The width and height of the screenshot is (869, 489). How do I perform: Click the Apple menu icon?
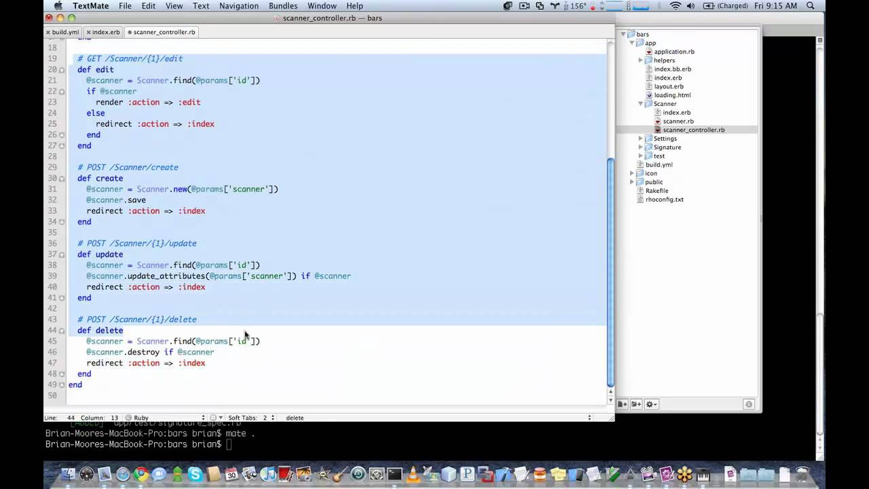58,5
